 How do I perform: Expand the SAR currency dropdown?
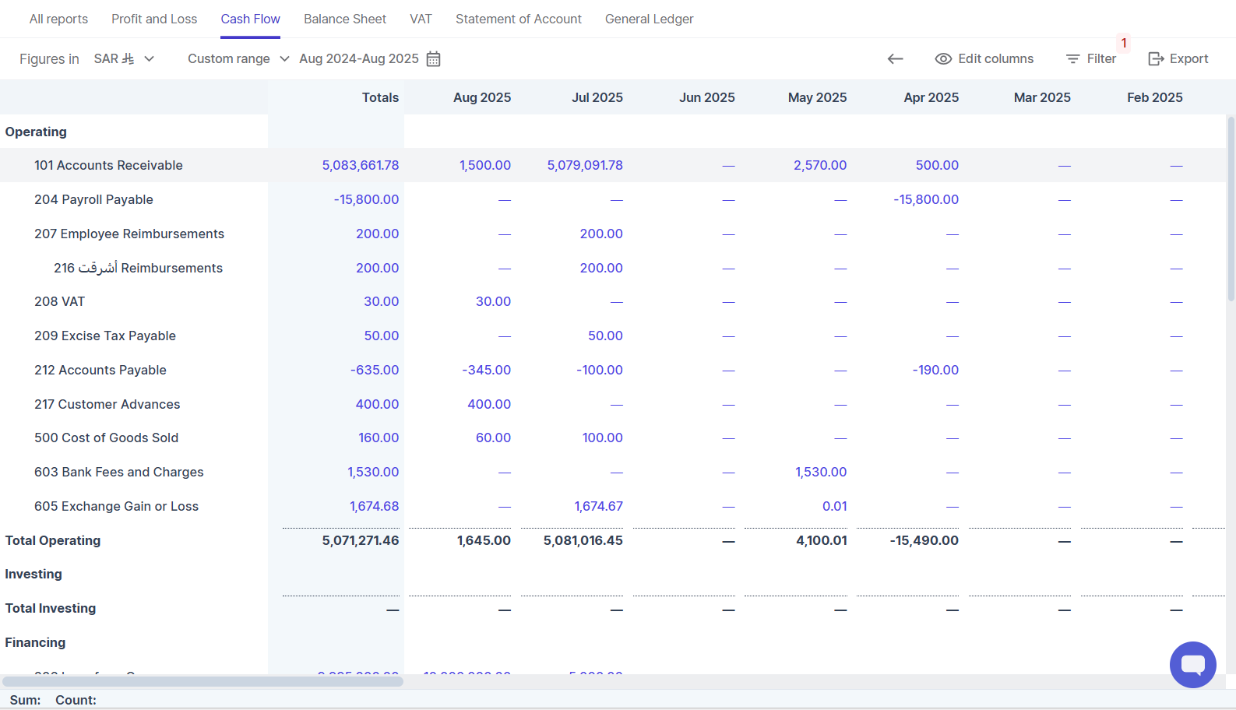[x=125, y=59]
